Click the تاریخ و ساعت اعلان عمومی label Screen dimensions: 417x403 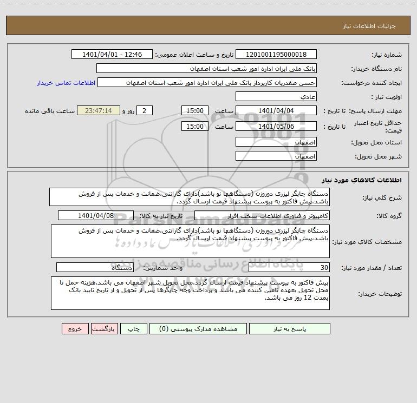pyautogui.click(x=194, y=55)
